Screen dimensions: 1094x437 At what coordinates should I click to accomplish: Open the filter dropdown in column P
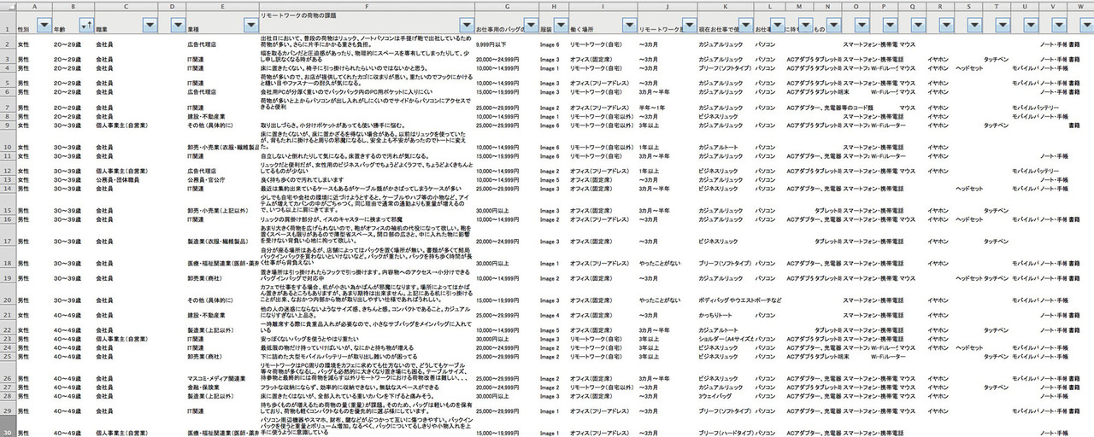[x=891, y=26]
